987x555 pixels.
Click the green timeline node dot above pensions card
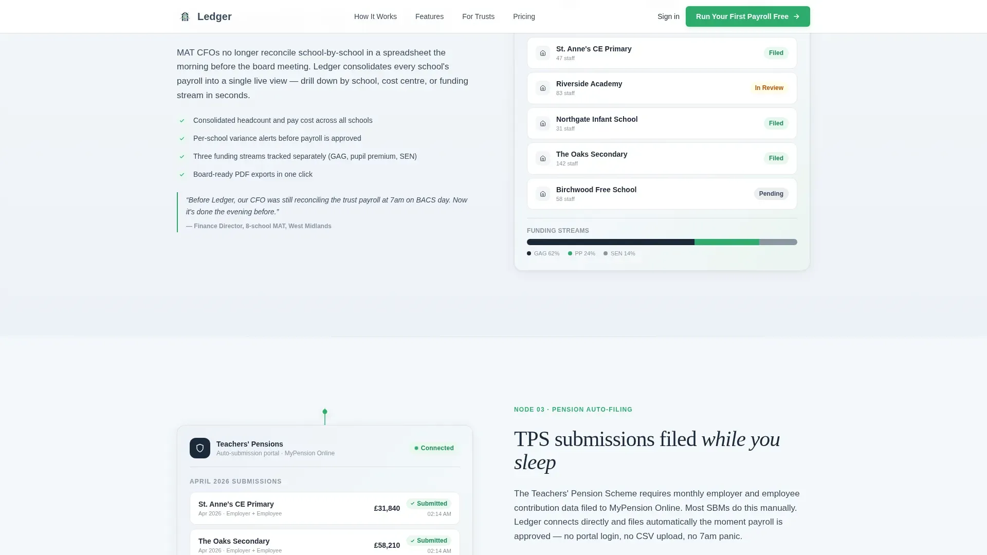coord(325,412)
